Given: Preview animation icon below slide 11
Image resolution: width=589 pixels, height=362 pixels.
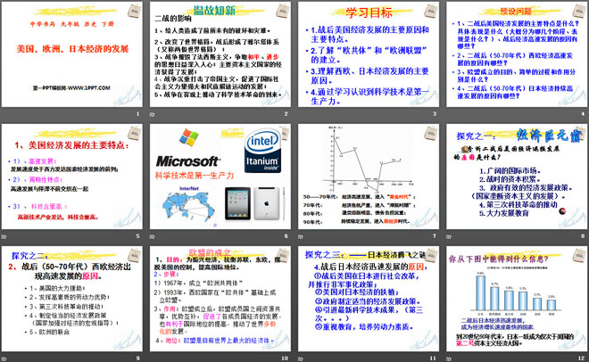Looking at the screenshot, I should [x=301, y=358].
